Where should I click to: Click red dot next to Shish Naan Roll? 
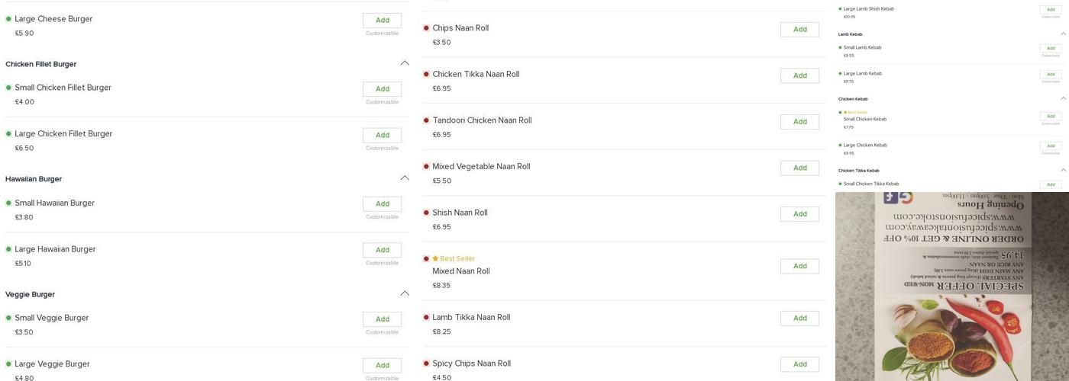point(426,213)
